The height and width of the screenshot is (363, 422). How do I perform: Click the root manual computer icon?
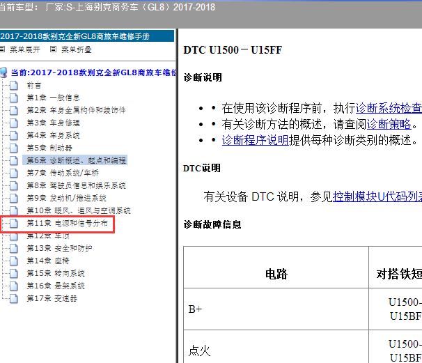pos(3,72)
